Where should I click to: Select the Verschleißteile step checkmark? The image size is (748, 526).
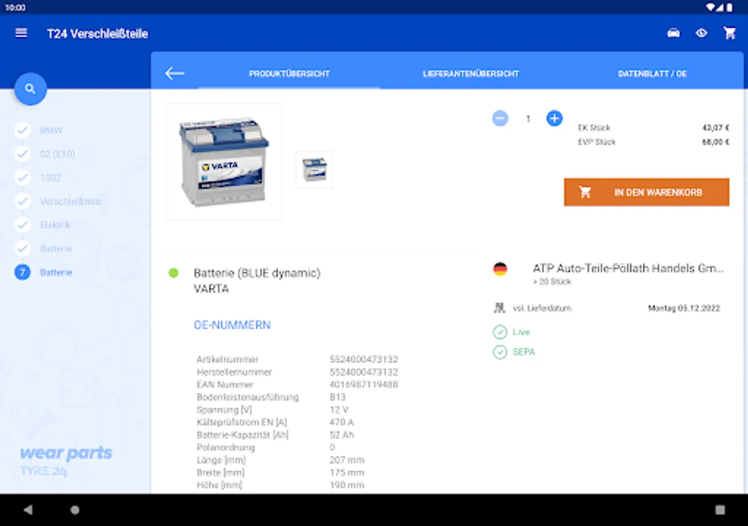[22, 201]
